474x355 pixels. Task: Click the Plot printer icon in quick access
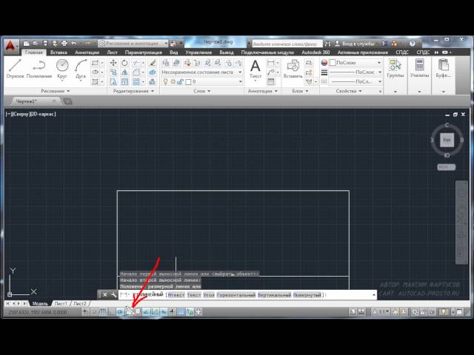[64, 44]
